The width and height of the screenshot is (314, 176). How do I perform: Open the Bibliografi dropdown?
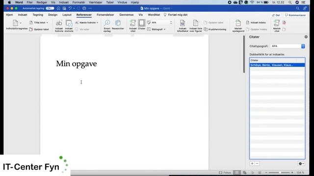[157, 29]
